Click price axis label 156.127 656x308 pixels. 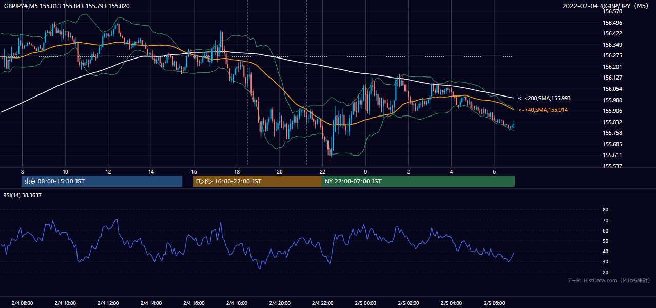[x=612, y=78]
